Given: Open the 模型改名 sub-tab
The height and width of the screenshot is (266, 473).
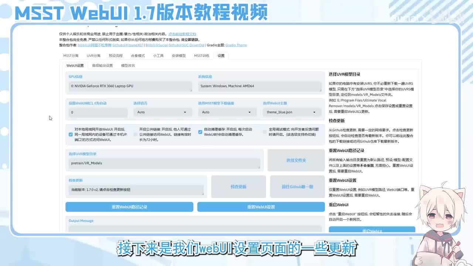Looking at the screenshot, I should [128, 66].
